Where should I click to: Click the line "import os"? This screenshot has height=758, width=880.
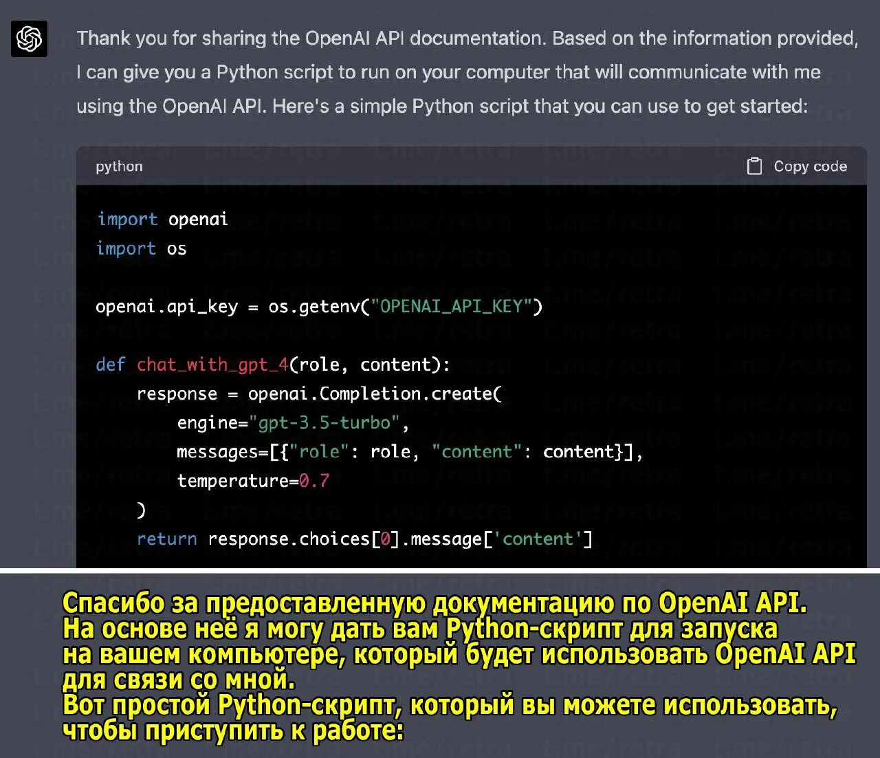click(x=142, y=248)
